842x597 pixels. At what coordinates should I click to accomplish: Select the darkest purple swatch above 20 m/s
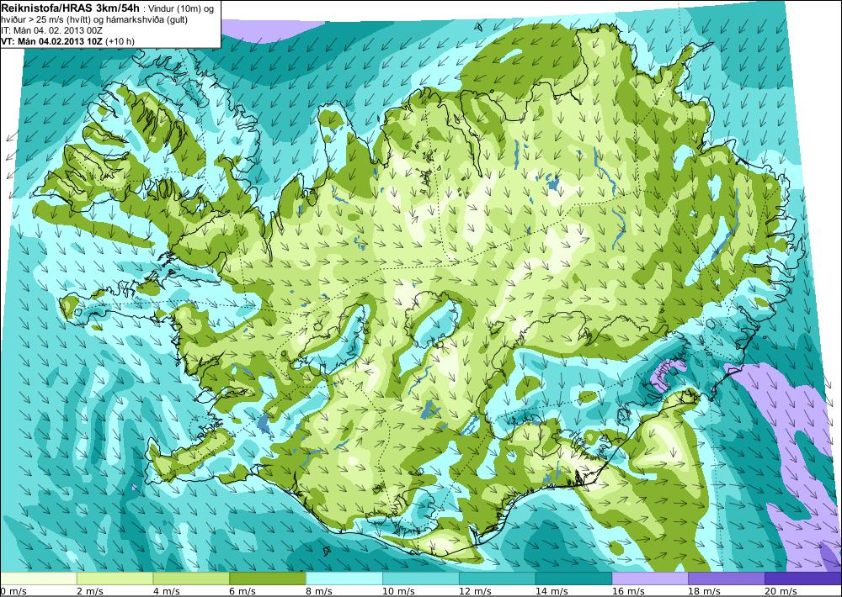[x=803, y=579]
